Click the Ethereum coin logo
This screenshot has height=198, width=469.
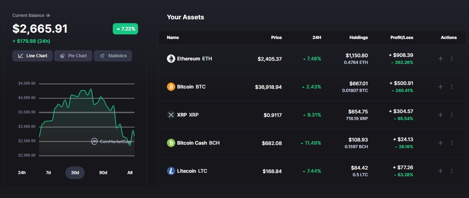click(171, 59)
